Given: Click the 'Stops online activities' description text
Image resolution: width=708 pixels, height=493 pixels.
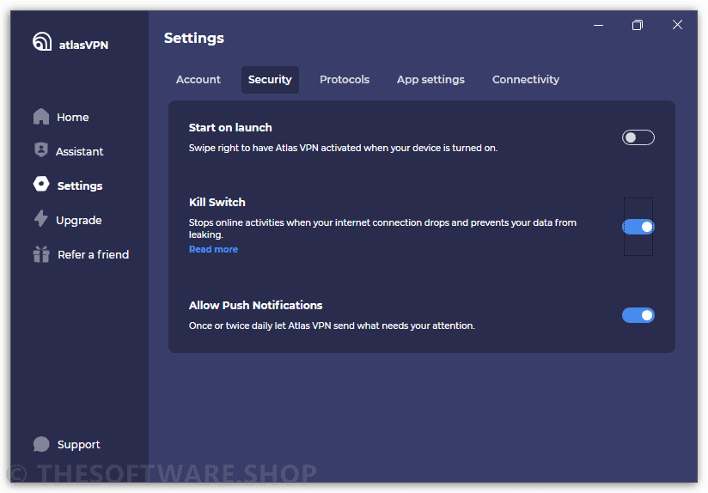Looking at the screenshot, I should click(x=382, y=228).
